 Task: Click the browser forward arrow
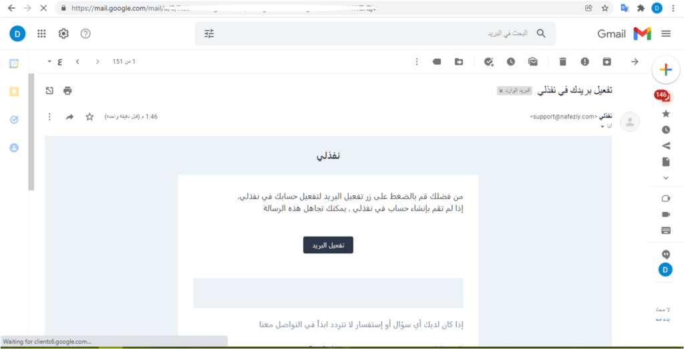(27, 8)
